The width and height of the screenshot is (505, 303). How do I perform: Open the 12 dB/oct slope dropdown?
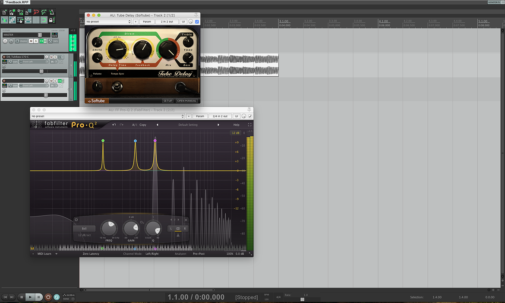84,235
